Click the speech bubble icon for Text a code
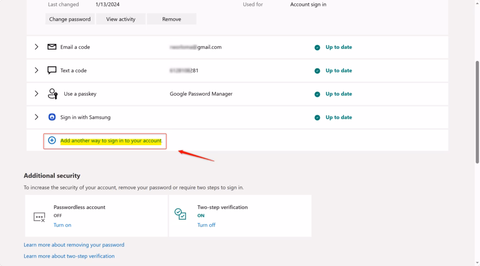Screen dimensions: 480x266 click(52, 70)
